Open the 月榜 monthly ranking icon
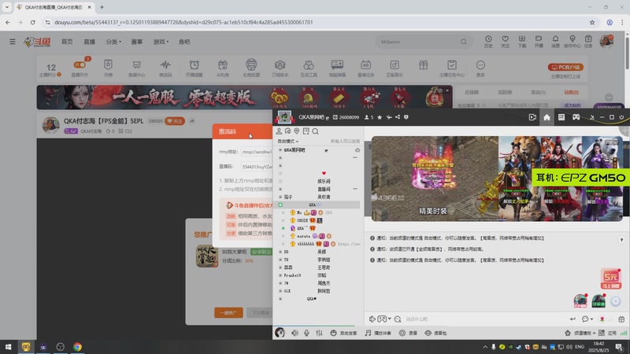 click(108, 68)
